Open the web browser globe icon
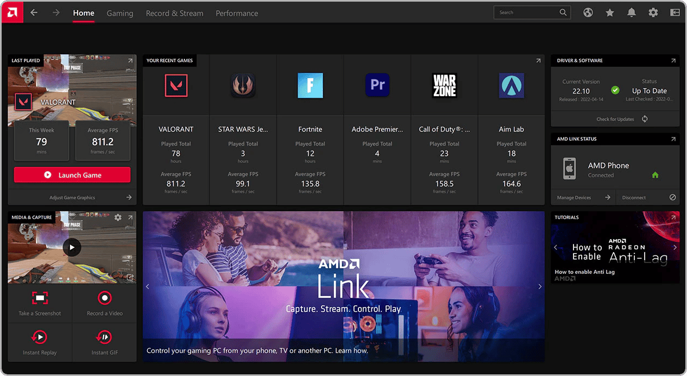This screenshot has width=687, height=376. pyautogui.click(x=588, y=12)
